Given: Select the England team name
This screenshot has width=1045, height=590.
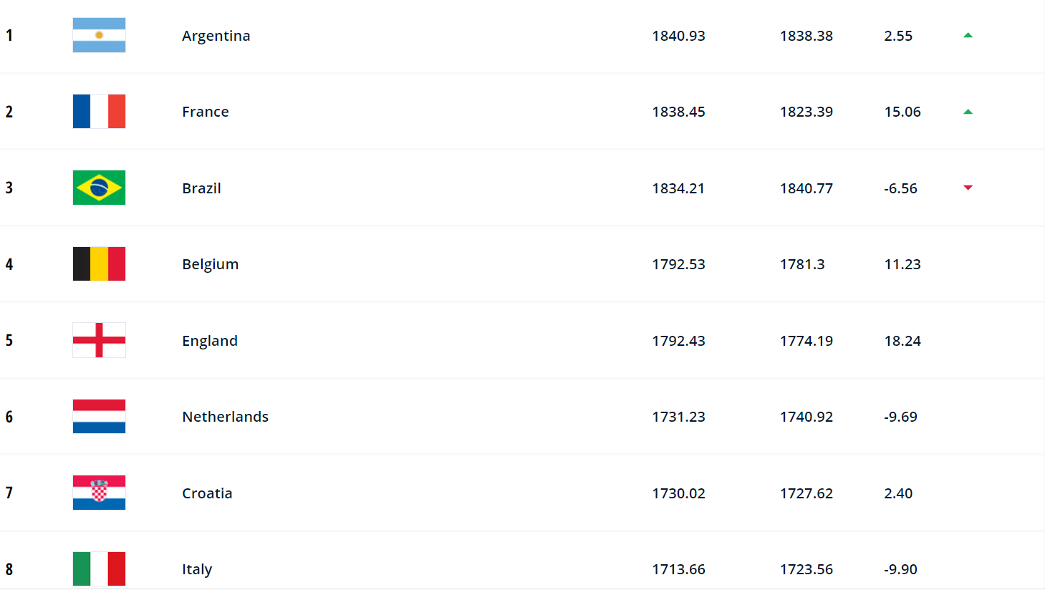Looking at the screenshot, I should coord(209,341).
